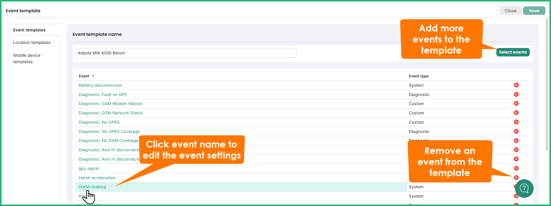Click Select events button
This screenshot has height=206, width=551.
coord(513,52)
